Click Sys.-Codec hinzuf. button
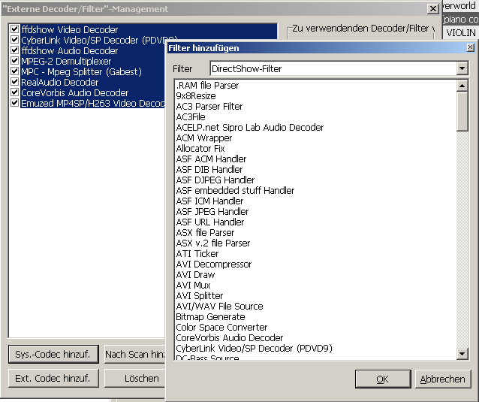479x402 pixels. click(x=53, y=355)
